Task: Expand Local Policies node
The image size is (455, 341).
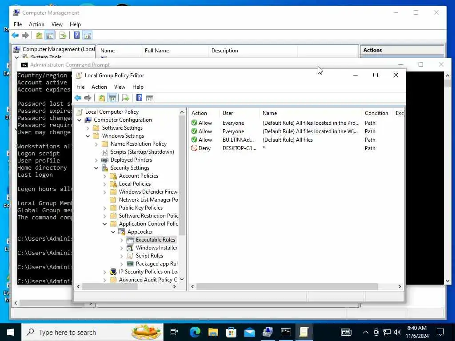Action: (104, 184)
